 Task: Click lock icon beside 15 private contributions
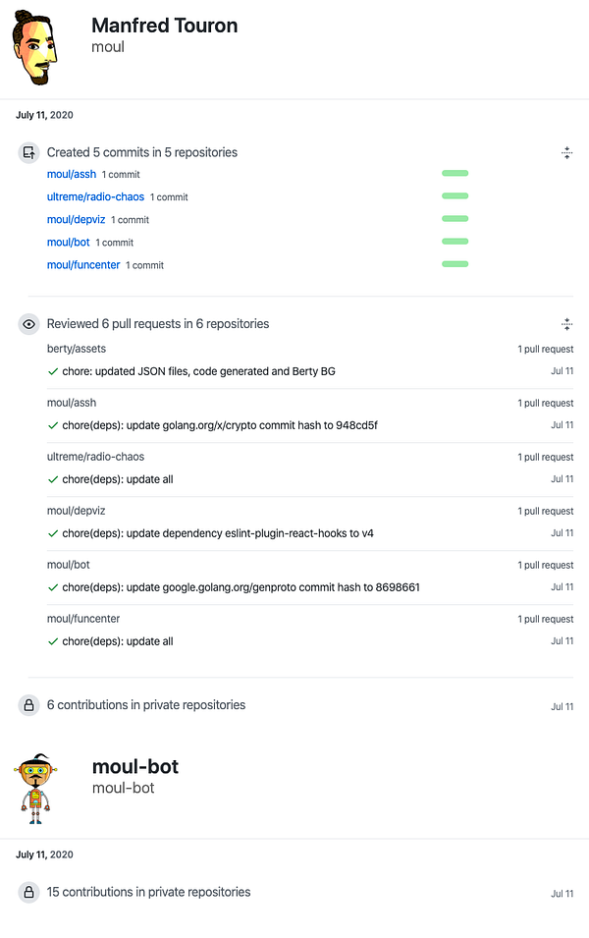pyautogui.click(x=28, y=893)
